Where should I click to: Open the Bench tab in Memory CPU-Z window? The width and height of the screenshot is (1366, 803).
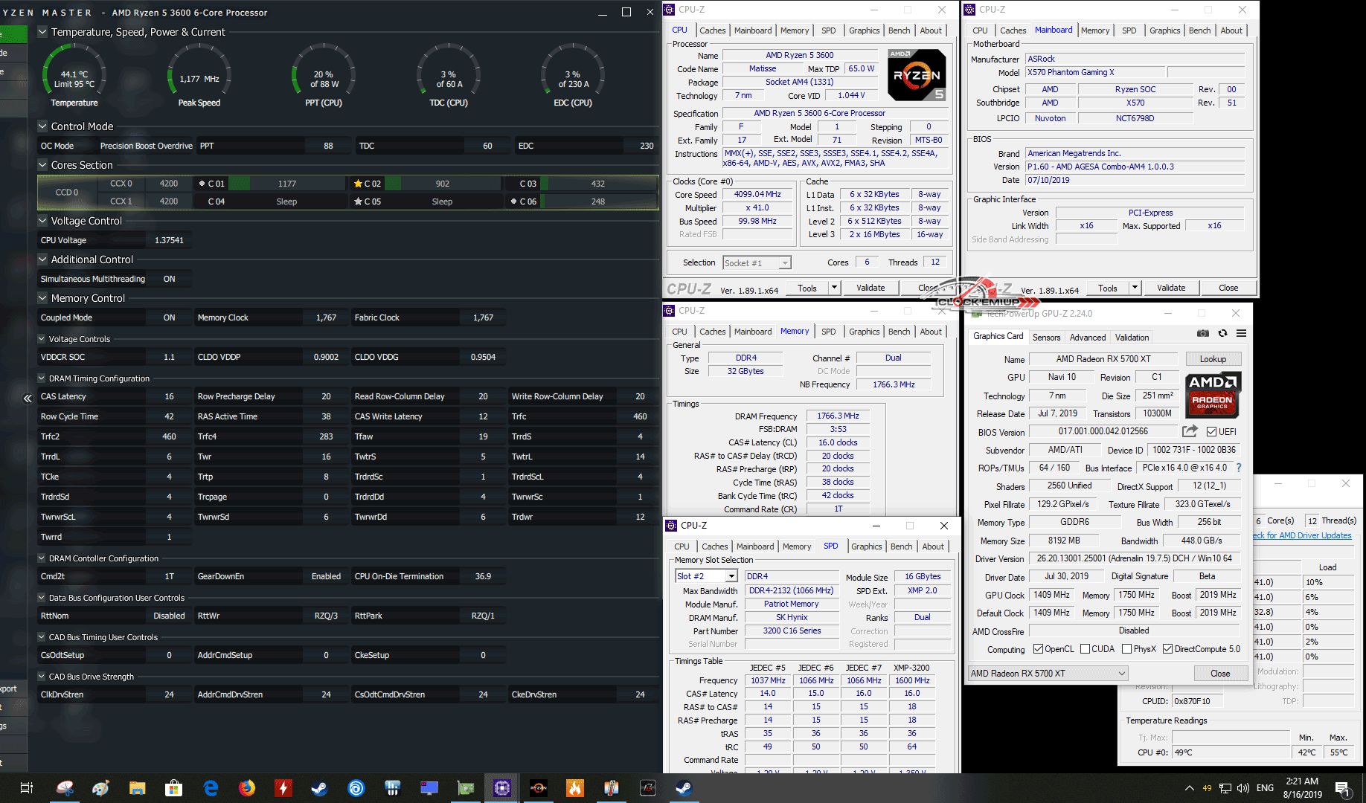point(899,332)
